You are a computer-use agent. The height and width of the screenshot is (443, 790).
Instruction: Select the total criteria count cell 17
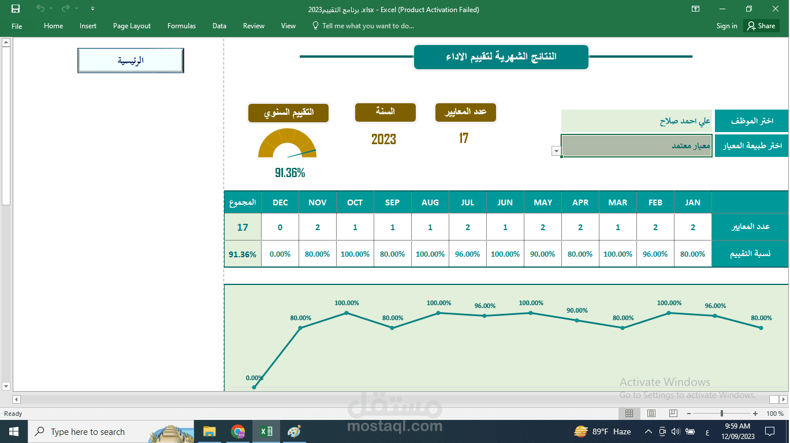(243, 227)
